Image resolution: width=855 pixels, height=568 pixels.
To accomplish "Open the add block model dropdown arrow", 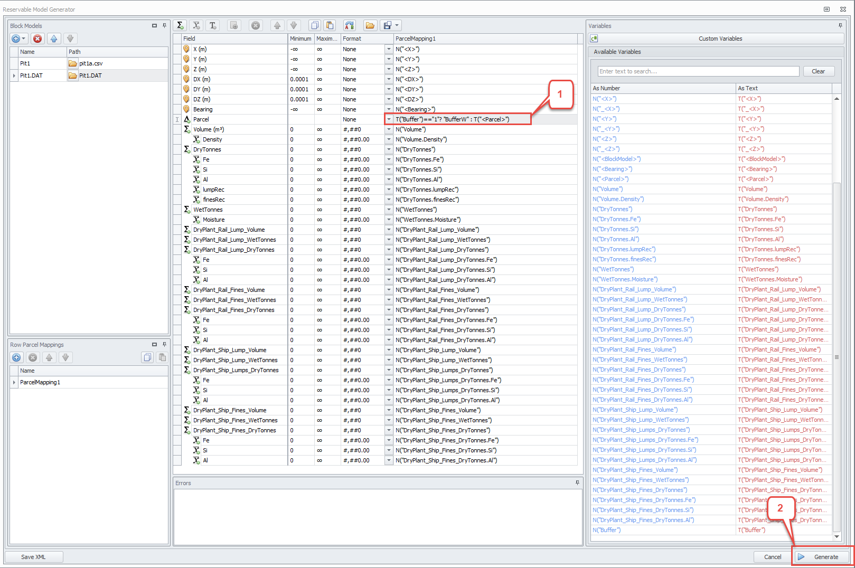I will [24, 39].
